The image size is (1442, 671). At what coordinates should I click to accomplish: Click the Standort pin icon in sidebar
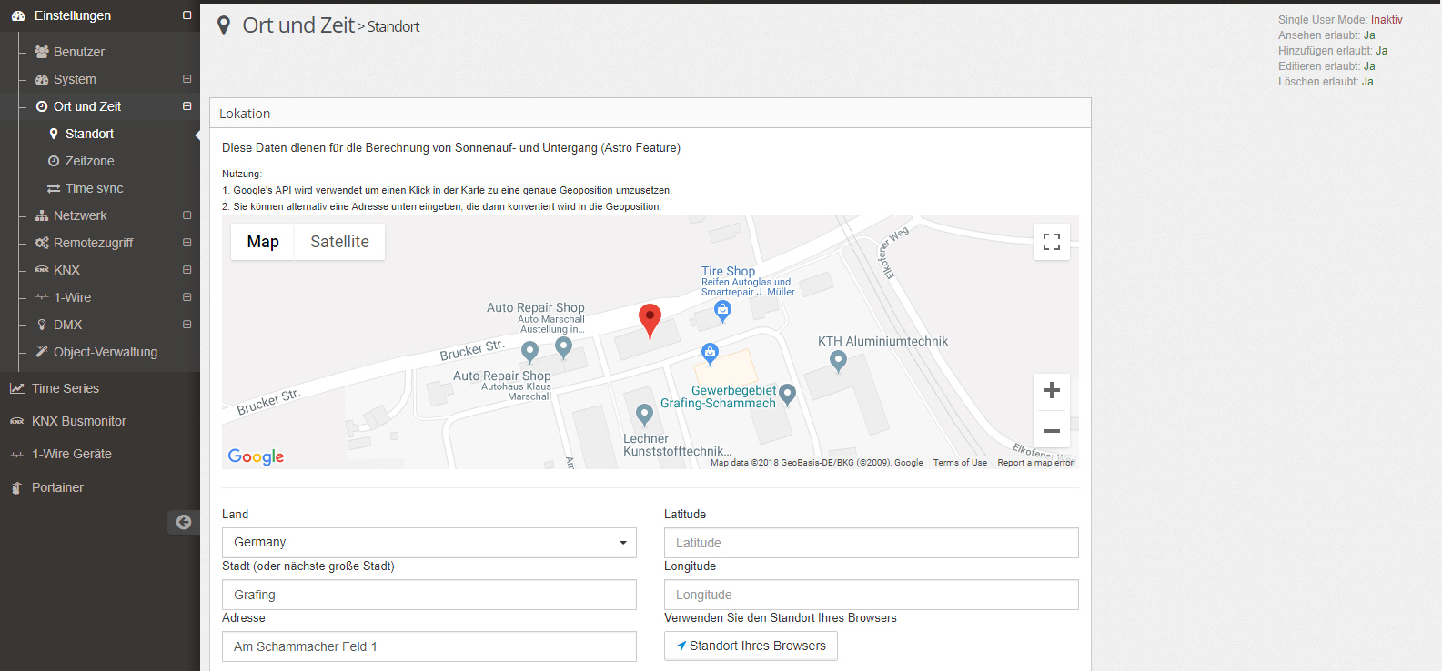click(54, 134)
